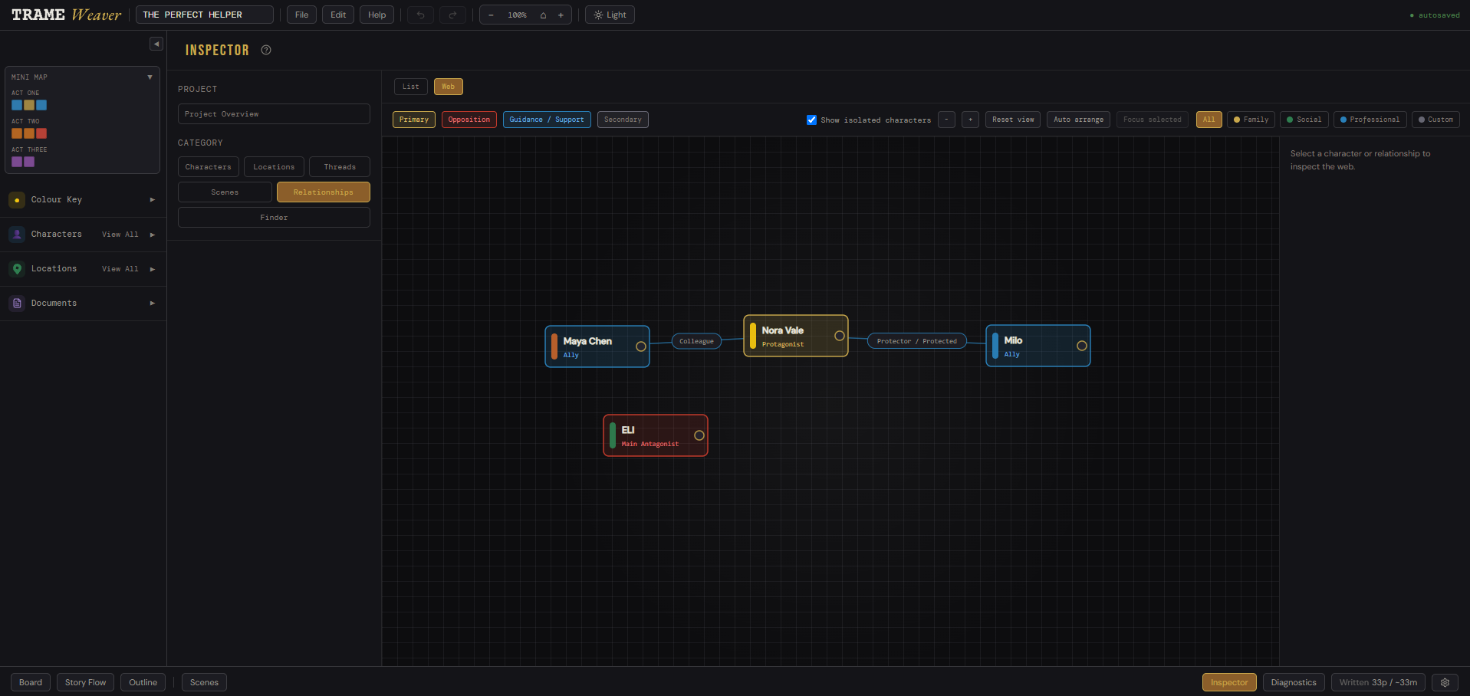The width and height of the screenshot is (1470, 696).
Task: Uncheck Show isolated characters checkbox
Action: 811,120
